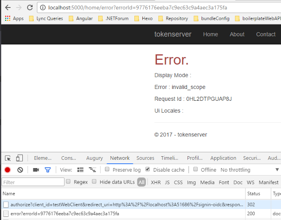Image resolution: width=281 pixels, height=220 pixels.
Task: Open the Profiles devtools tab
Action: tap(195, 158)
